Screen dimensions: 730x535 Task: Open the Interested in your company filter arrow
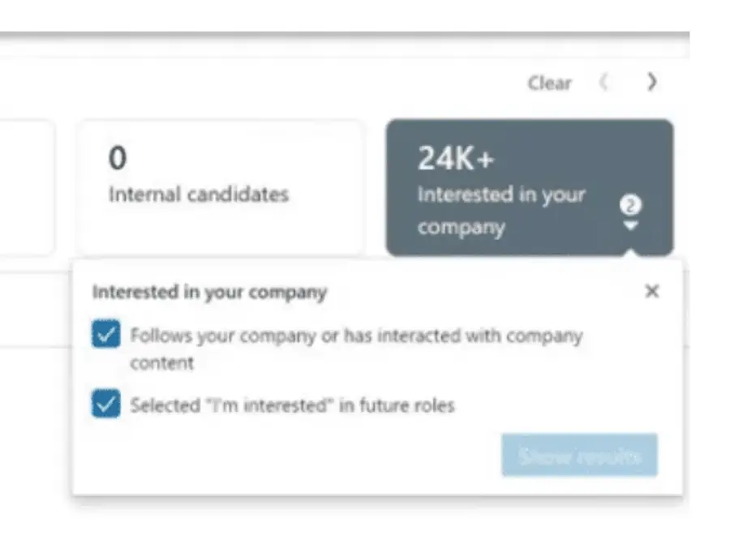630,225
